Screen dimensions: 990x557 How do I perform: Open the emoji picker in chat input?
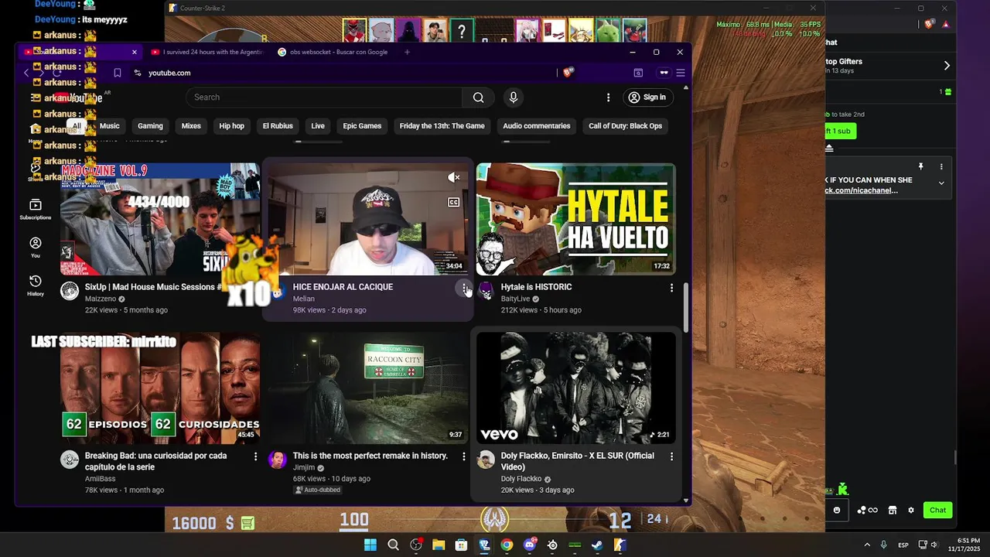coord(837,510)
